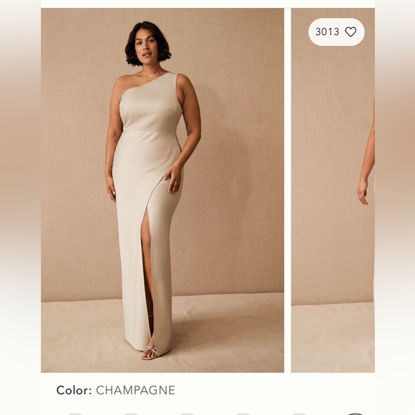Screen dimensions: 415x415
Task: Select the dark outlined last color swatch
Action: click(x=355, y=414)
